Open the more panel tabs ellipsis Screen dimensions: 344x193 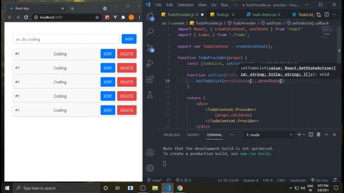pos(232,135)
